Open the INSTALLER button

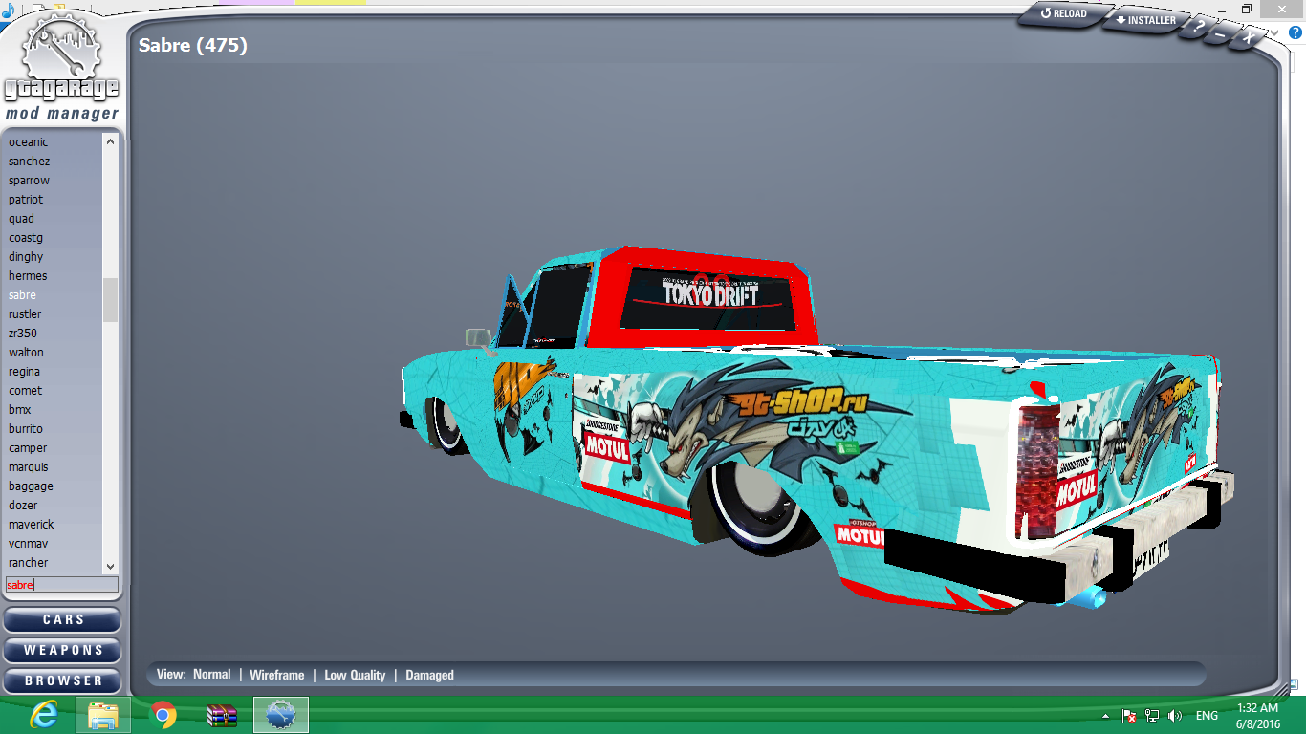pos(1145,20)
